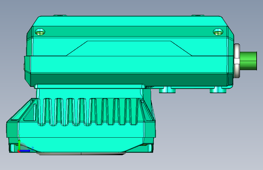Click the green Y axis arrow of the triad

pos(19,145)
